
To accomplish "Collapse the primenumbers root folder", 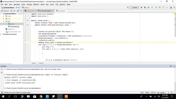I will [1, 13].
